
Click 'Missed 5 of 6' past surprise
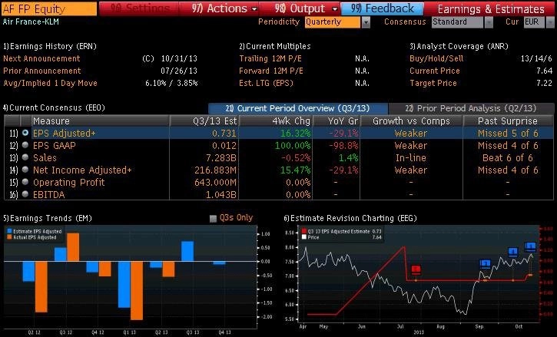click(508, 133)
